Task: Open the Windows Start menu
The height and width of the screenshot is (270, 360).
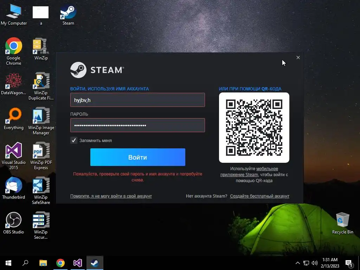Action: click(x=8, y=263)
